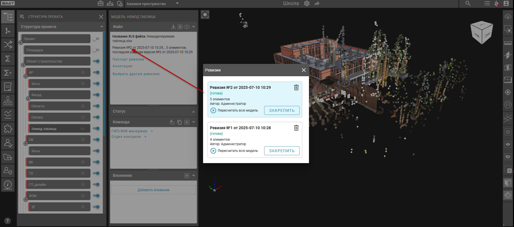Select the ВК item in project tree
514x227 pixels.
point(58,162)
